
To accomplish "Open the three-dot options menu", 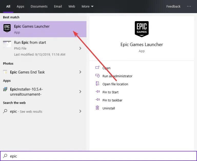I will click(189, 6).
